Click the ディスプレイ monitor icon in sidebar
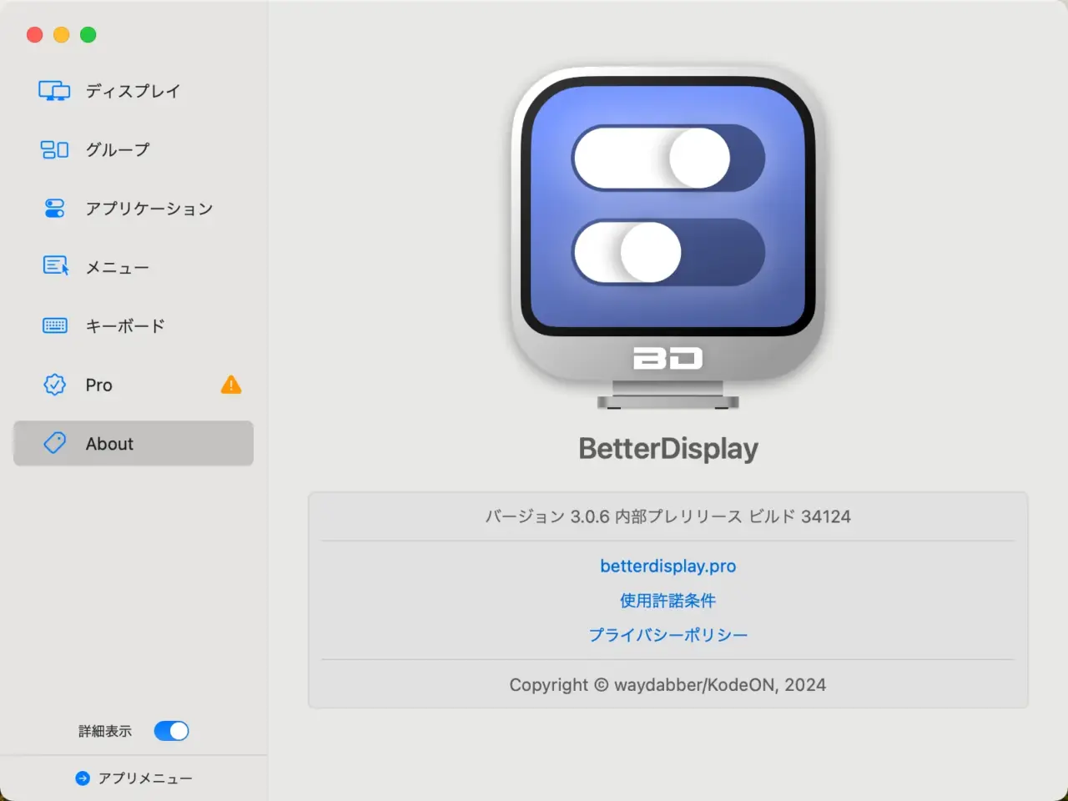The height and width of the screenshot is (801, 1068). [x=54, y=91]
